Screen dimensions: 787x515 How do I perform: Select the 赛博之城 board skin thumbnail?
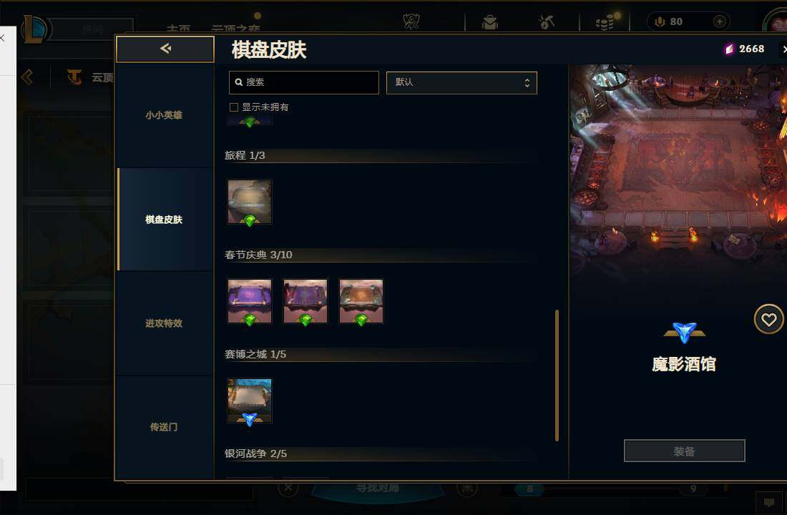[x=250, y=401]
